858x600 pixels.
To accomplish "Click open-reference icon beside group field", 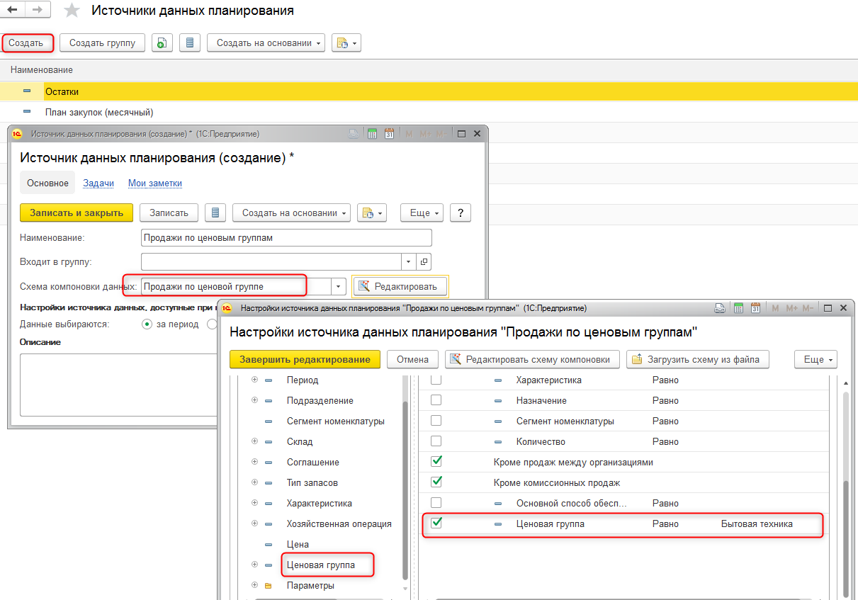I will pos(424,262).
